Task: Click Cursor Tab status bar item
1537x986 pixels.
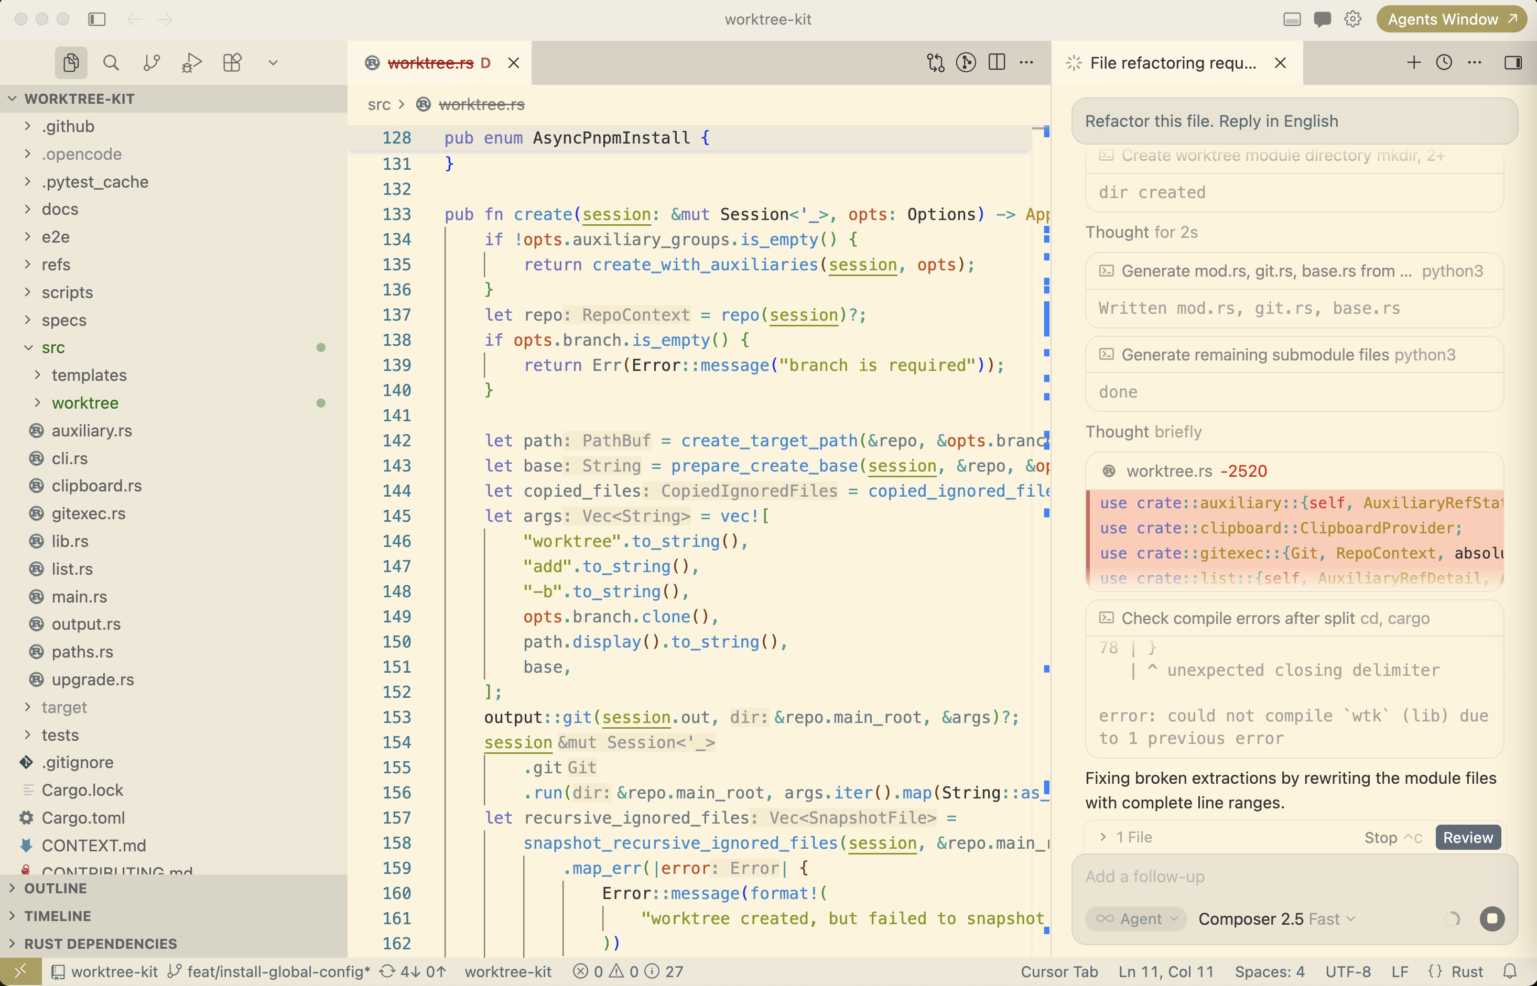Action: tap(1059, 972)
